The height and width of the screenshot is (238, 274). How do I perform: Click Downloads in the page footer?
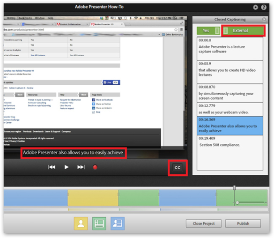click(38, 132)
